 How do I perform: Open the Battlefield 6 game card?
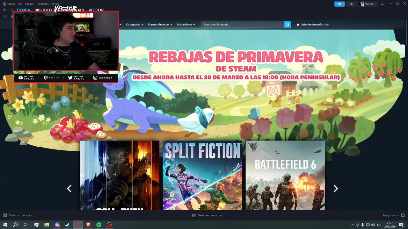click(x=285, y=175)
